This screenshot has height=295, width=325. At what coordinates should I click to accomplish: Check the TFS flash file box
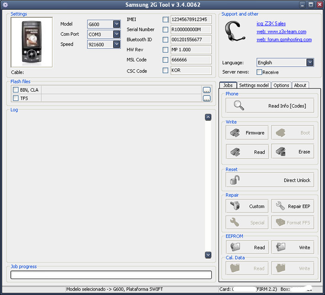(x=16, y=98)
